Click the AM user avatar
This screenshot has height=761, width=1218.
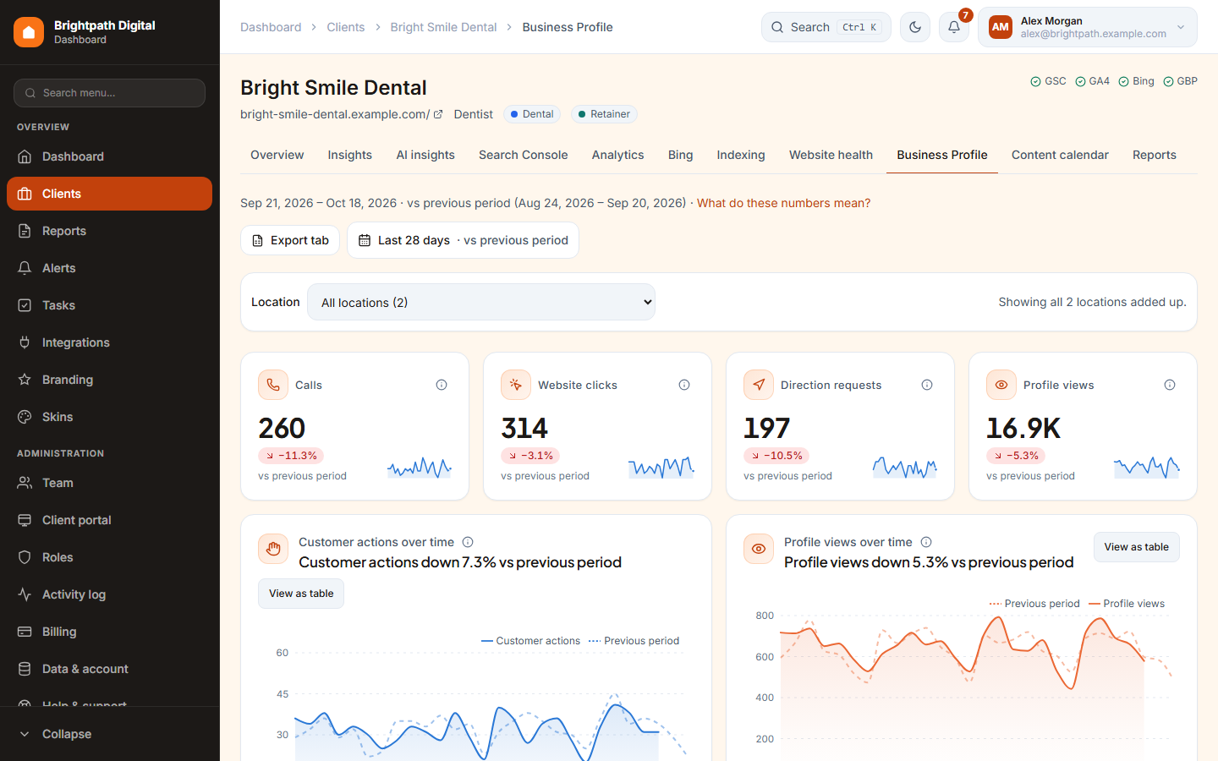coord(1001,27)
